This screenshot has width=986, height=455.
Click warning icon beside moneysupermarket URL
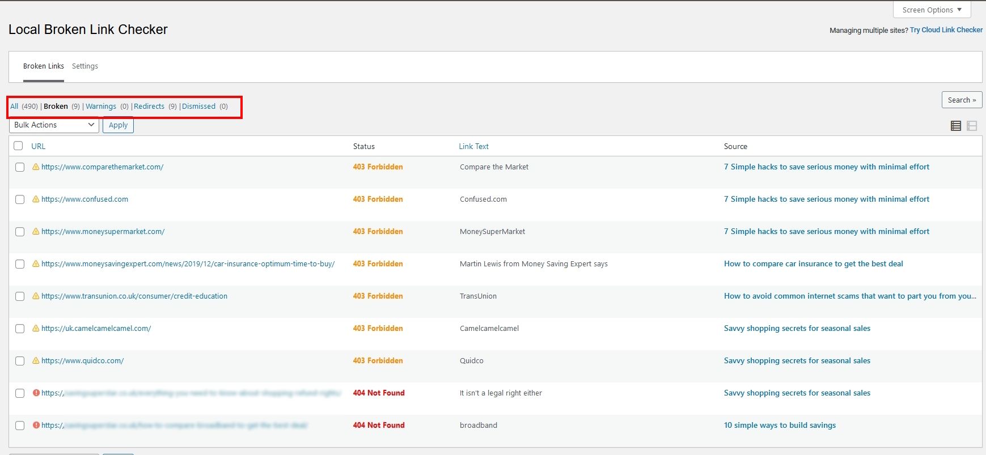[36, 231]
